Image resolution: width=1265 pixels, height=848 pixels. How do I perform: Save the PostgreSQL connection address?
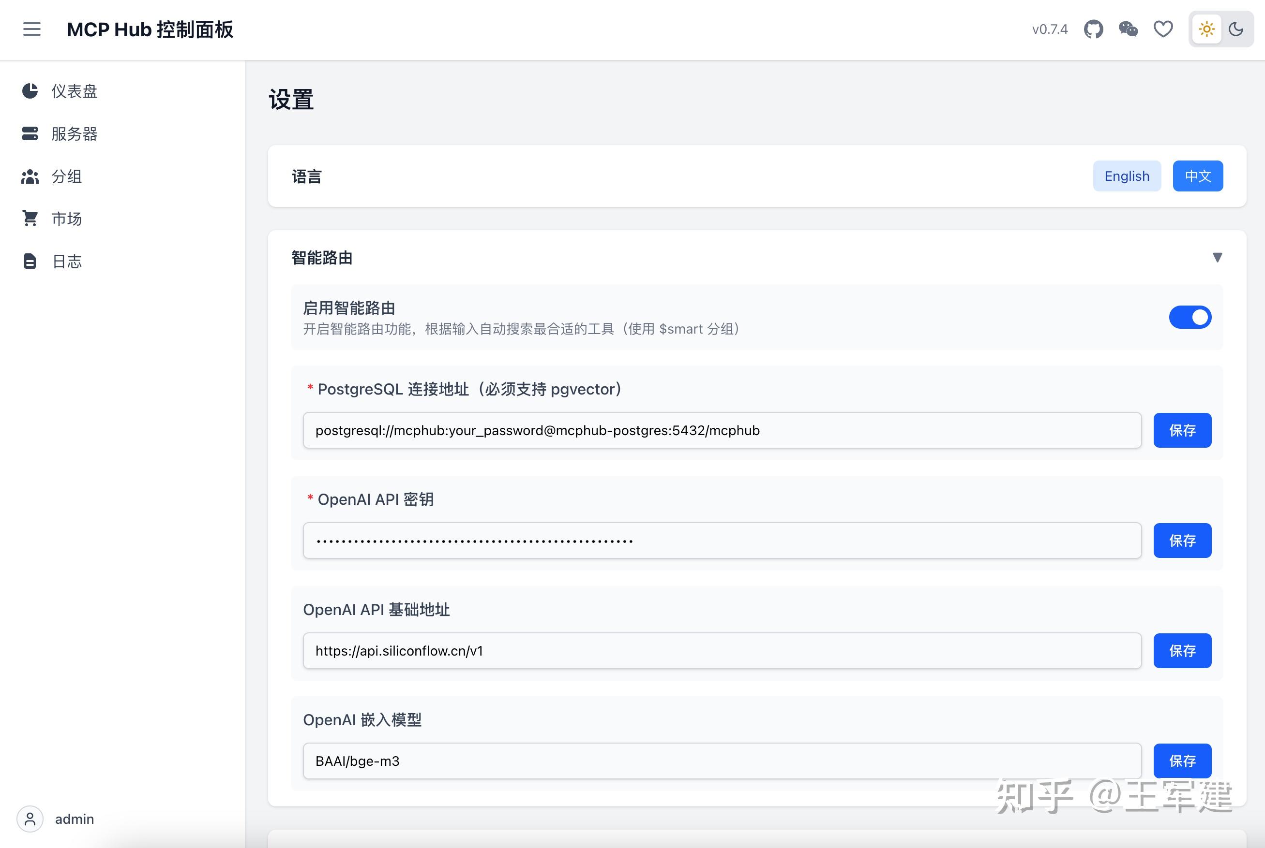(x=1182, y=430)
